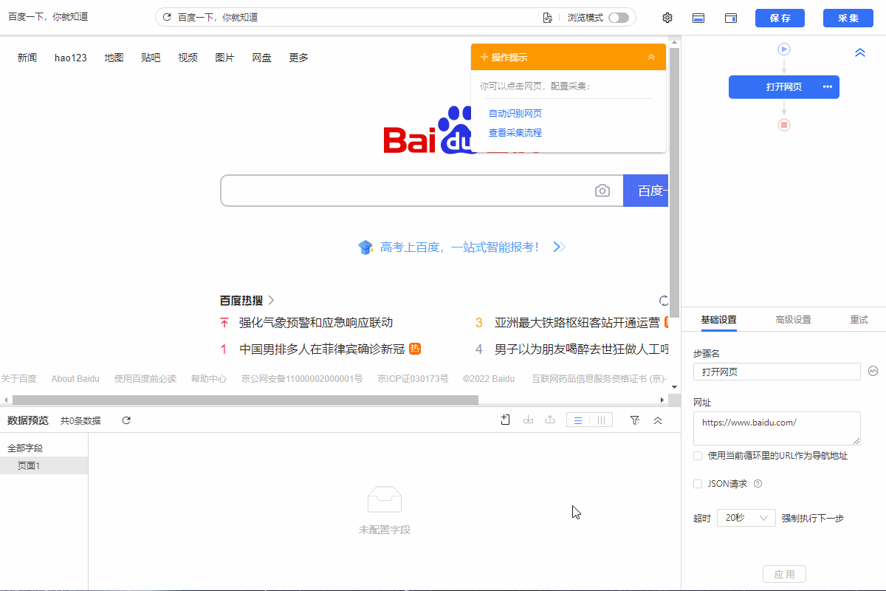
Task: Collapse the 数据预览 panel
Action: pos(658,420)
